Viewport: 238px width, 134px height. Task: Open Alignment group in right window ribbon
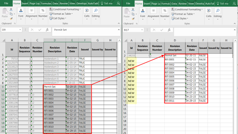(x=153, y=14)
